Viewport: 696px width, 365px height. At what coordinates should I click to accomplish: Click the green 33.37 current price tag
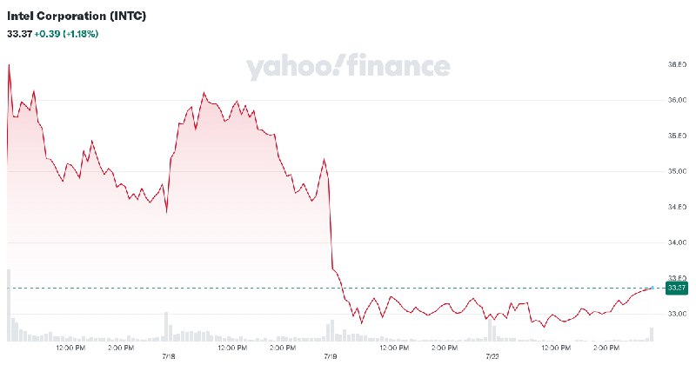pyautogui.click(x=676, y=288)
